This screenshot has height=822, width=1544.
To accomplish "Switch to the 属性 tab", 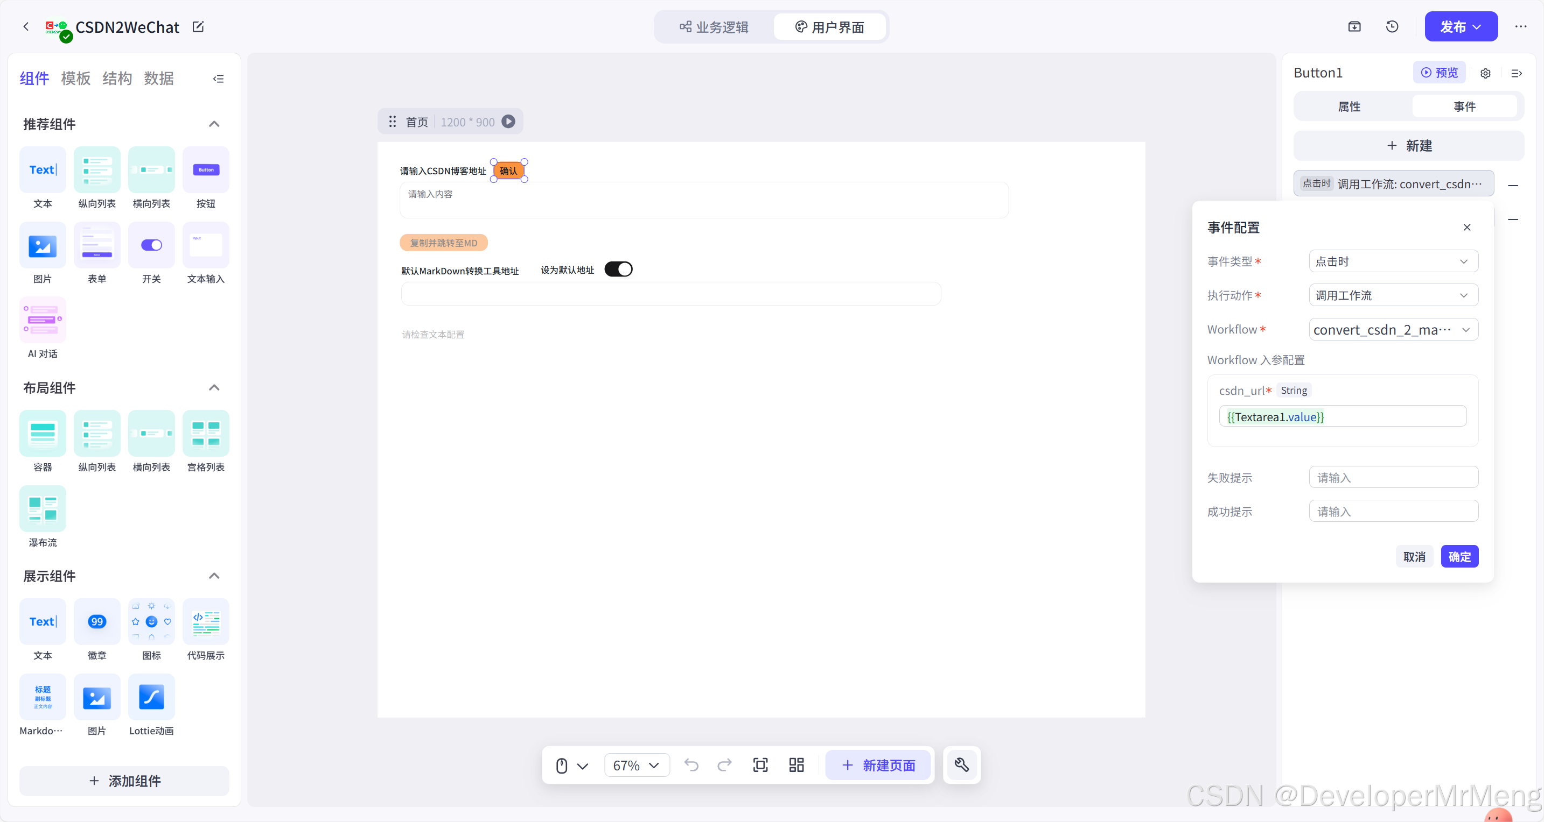I will [x=1349, y=107].
